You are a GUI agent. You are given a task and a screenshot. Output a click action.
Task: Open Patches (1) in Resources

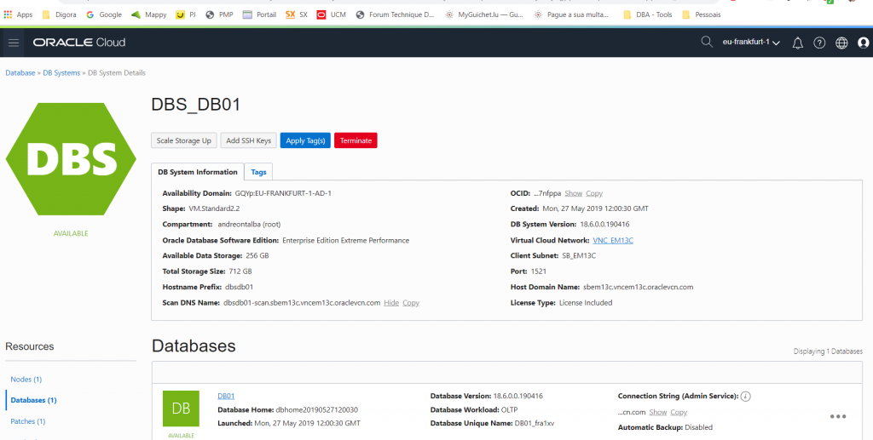click(x=28, y=421)
